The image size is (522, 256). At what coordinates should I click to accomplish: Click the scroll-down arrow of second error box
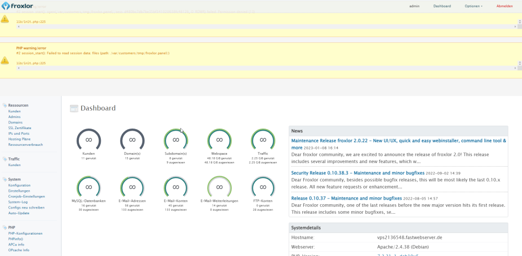click(x=520, y=64)
